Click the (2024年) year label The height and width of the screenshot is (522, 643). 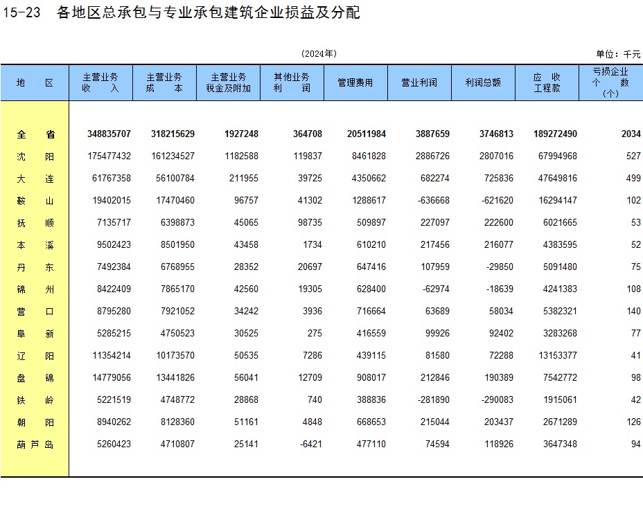[319, 54]
